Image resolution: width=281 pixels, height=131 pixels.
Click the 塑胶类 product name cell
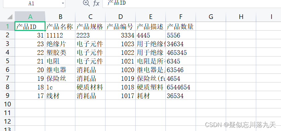pyautogui.click(x=60, y=52)
